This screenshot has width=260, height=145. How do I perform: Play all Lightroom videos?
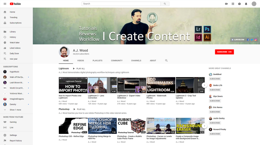pos(79,69)
